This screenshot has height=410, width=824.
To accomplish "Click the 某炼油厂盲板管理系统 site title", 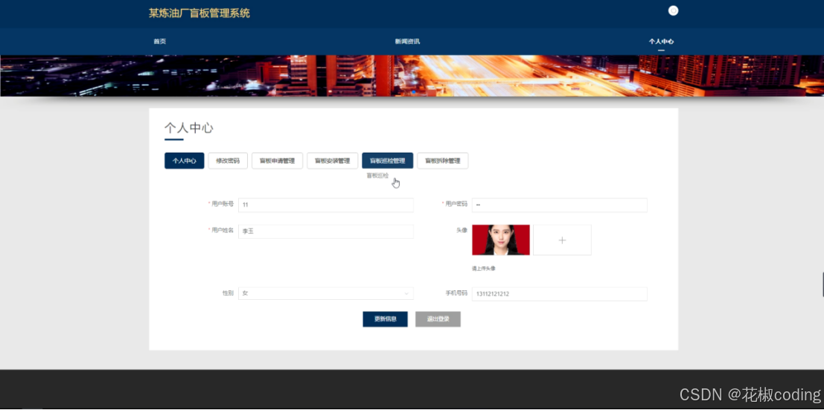I will [x=199, y=13].
